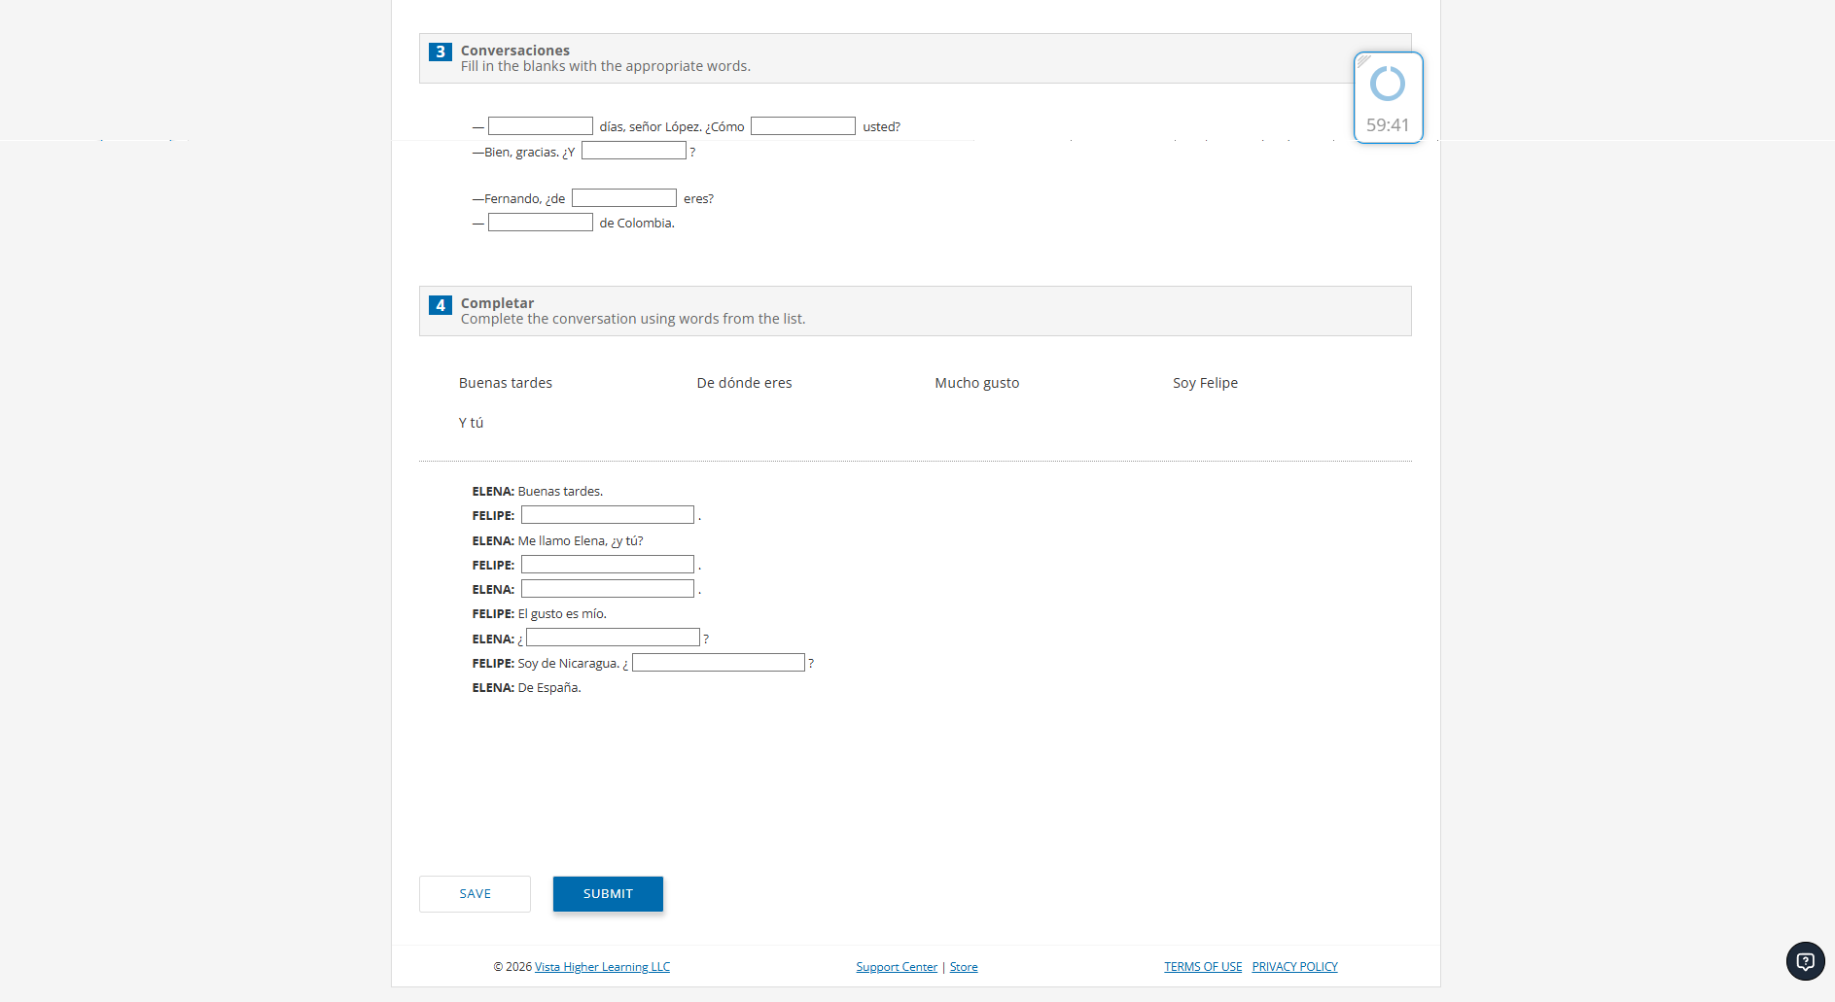Click the number 4 section badge
The height and width of the screenshot is (1002, 1835).
point(441,305)
